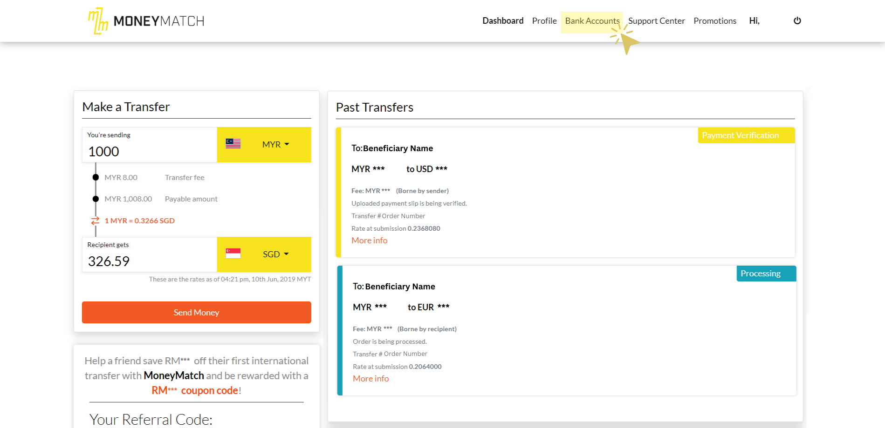Image resolution: width=885 pixels, height=428 pixels.
Task: Click the rates timestamp note
Action: tap(230, 279)
